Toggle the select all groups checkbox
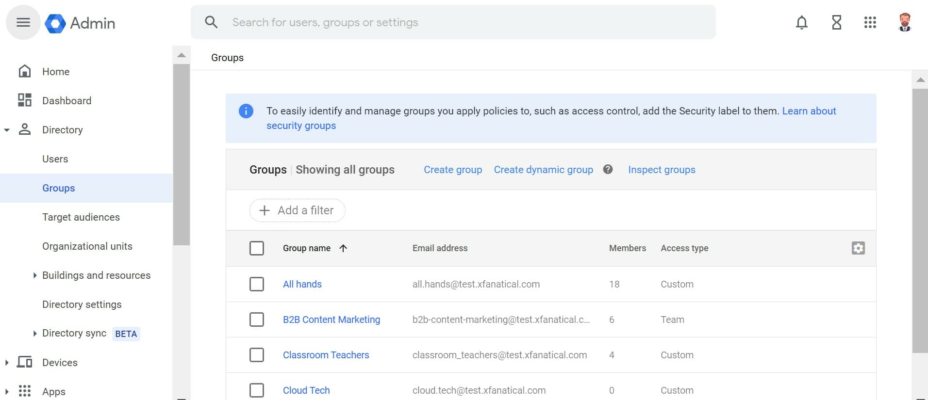Viewport: 928px width, 400px height. point(257,248)
